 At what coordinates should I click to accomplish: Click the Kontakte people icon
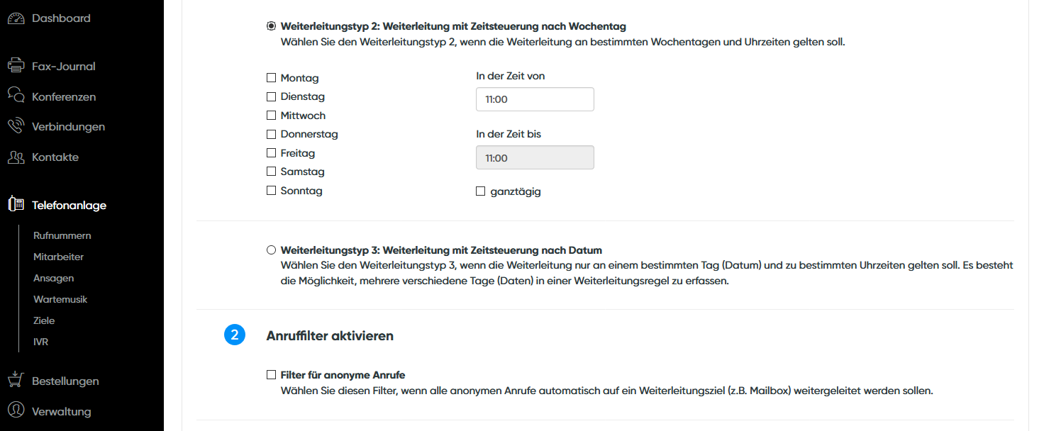tap(16, 157)
